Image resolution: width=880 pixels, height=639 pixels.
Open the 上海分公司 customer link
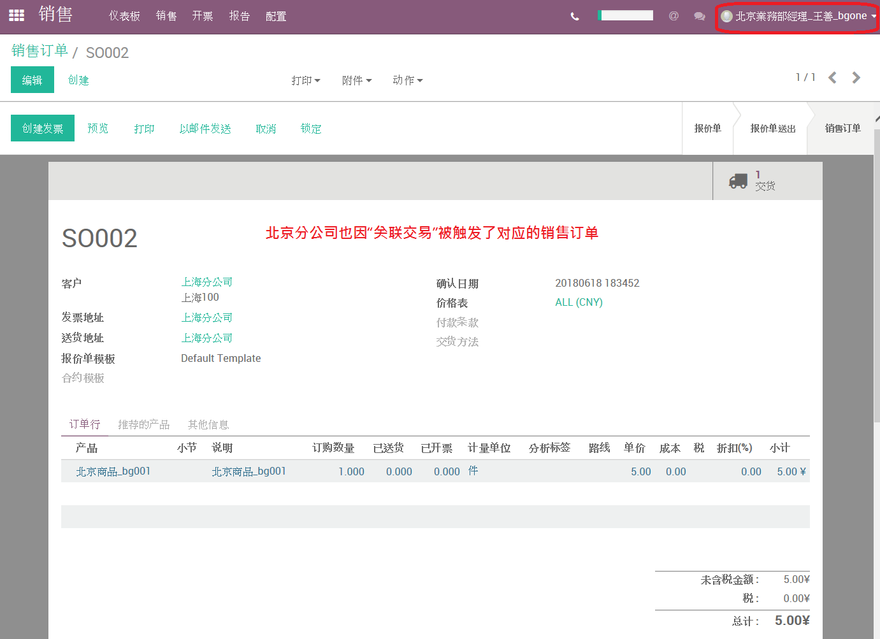point(207,282)
